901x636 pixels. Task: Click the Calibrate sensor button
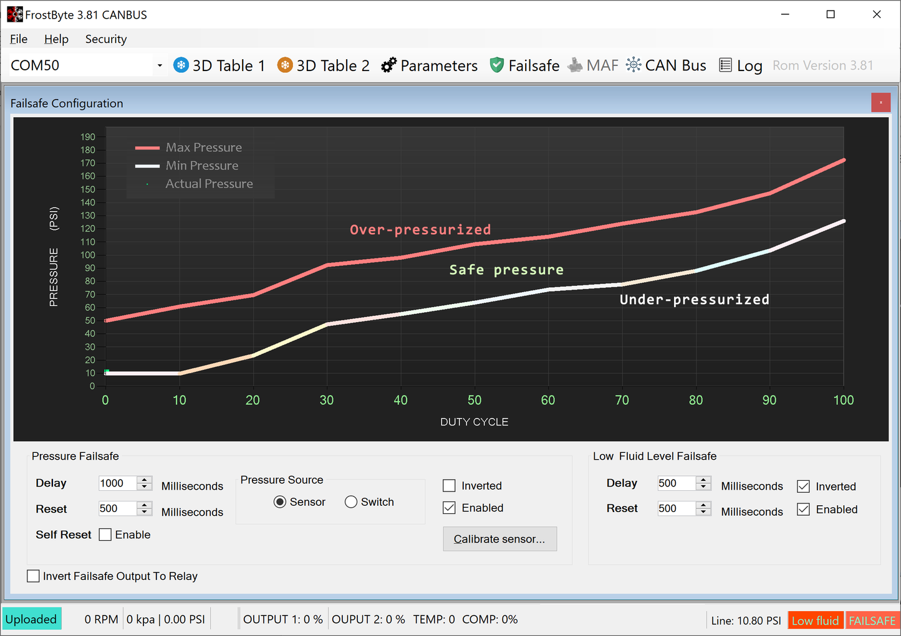(499, 539)
